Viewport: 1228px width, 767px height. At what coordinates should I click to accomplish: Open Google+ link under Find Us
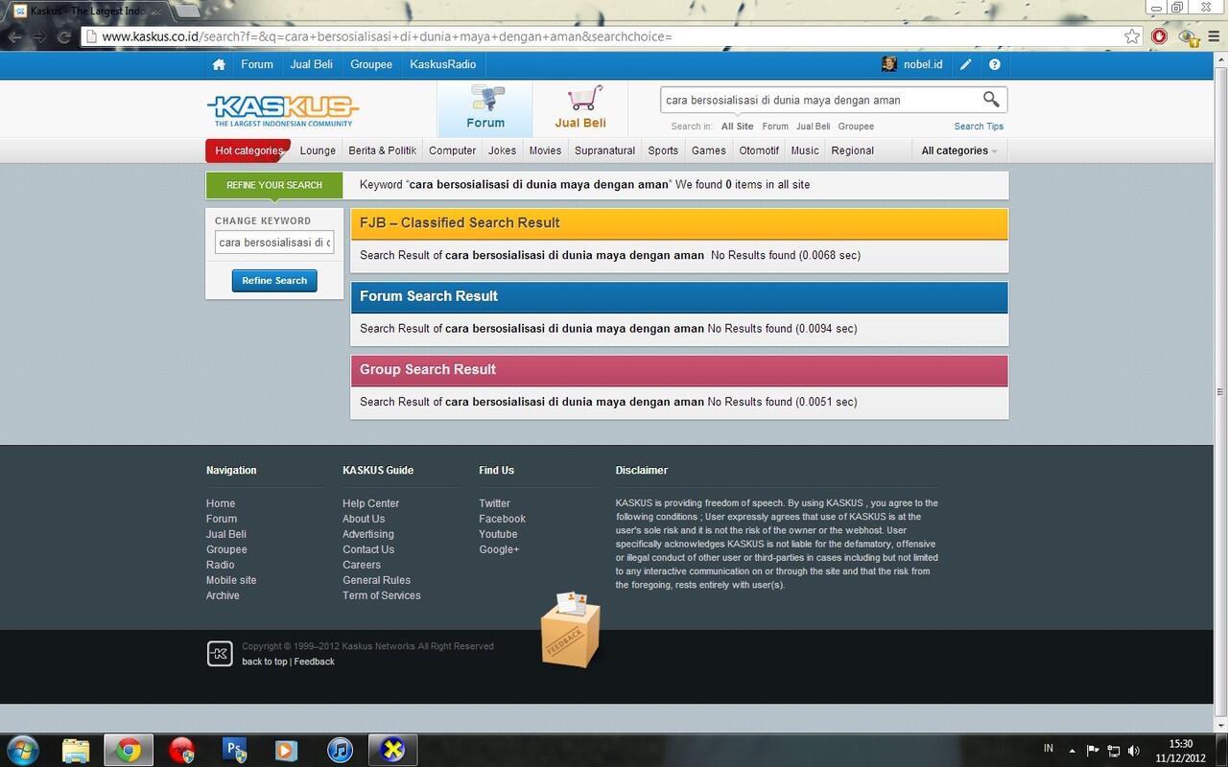coord(499,549)
